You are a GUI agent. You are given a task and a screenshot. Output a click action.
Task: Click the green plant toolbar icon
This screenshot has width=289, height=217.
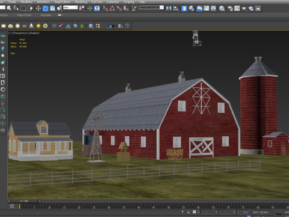[x=82, y=26]
